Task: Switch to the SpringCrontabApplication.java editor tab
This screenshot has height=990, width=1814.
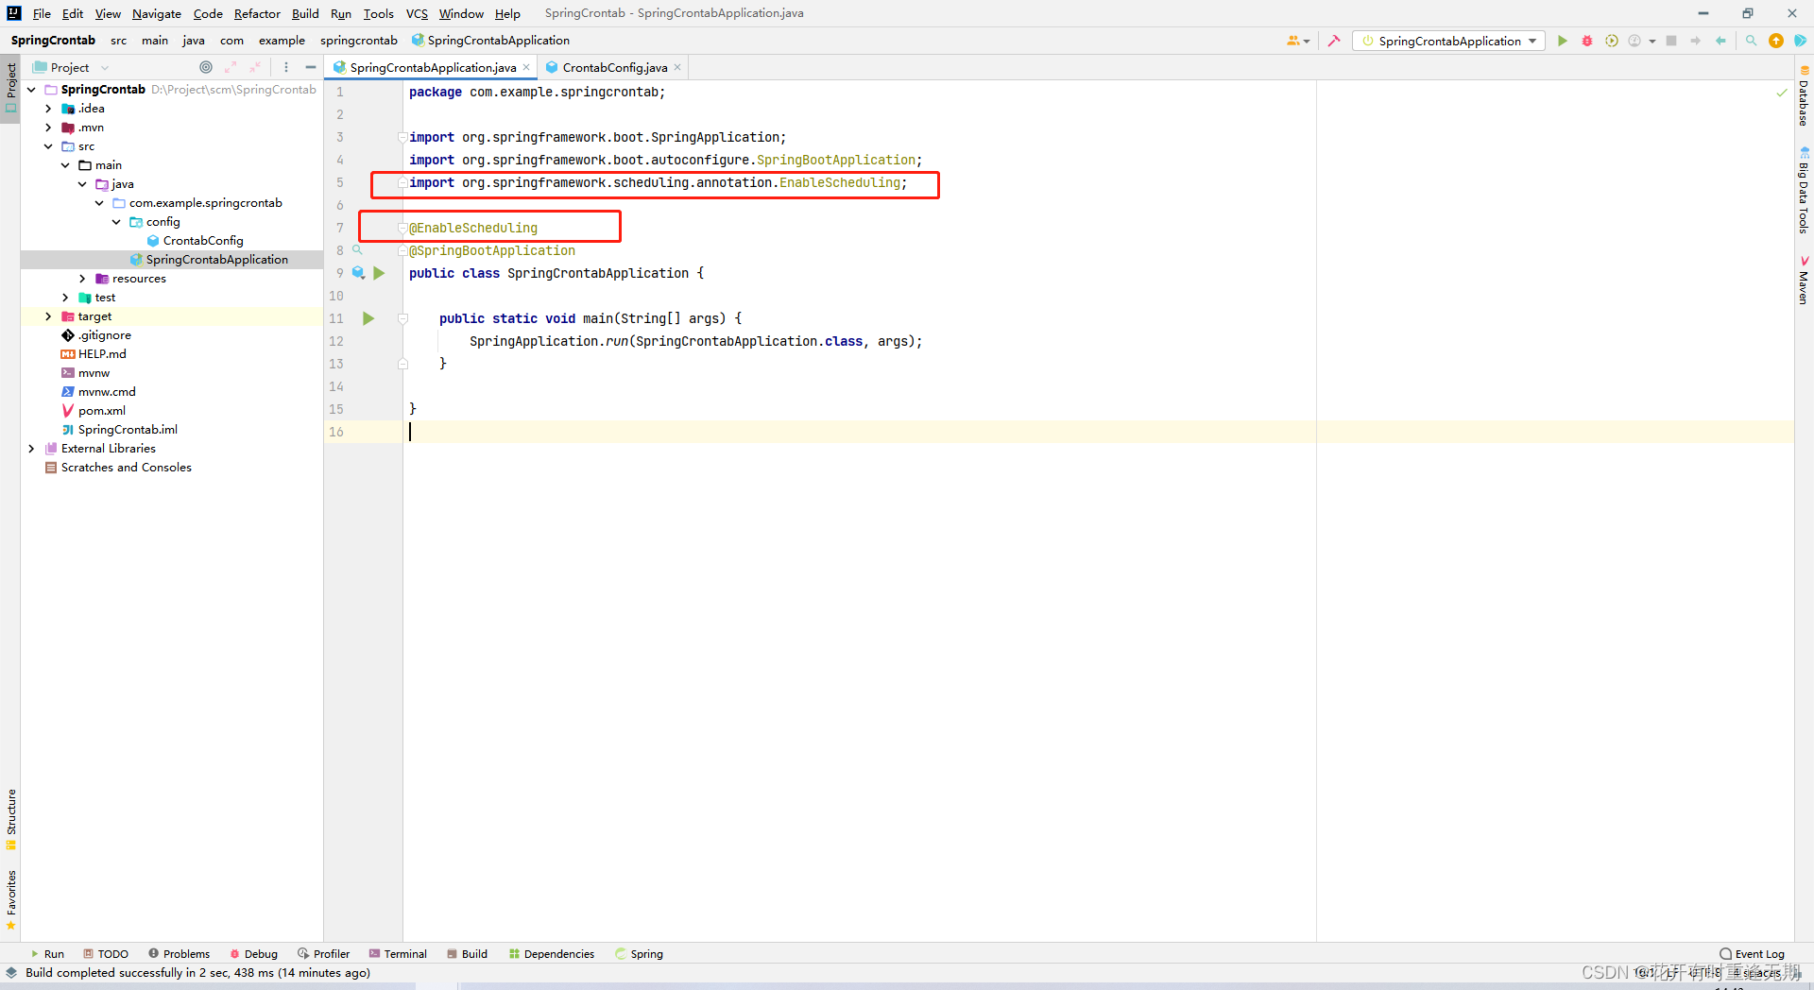Action: tap(433, 67)
